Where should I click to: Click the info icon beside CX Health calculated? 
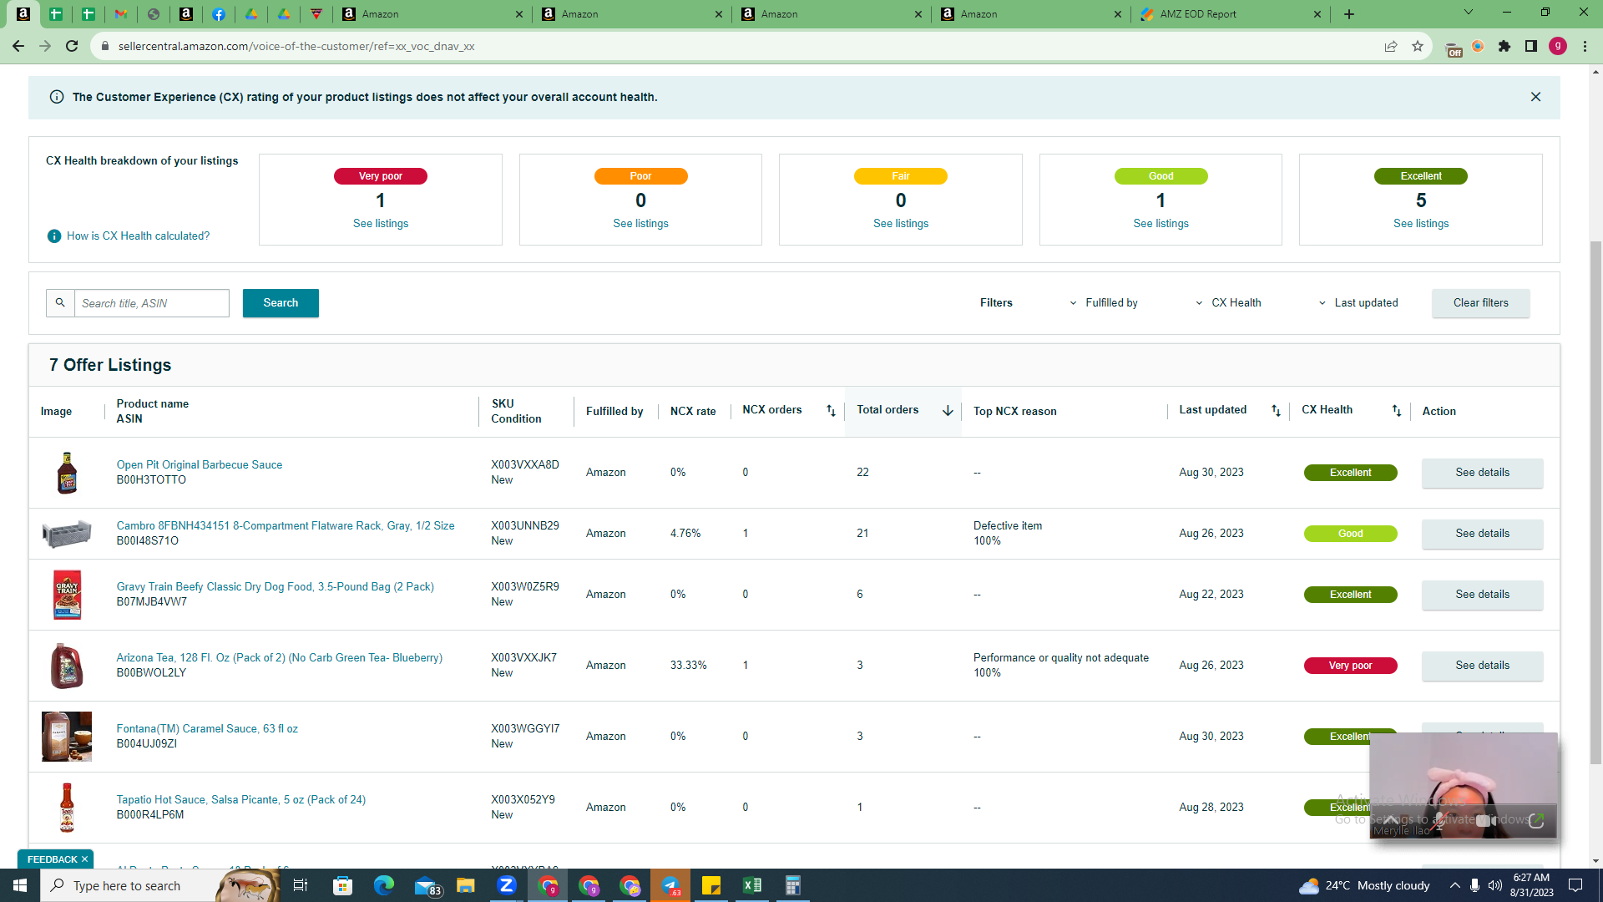coord(54,236)
